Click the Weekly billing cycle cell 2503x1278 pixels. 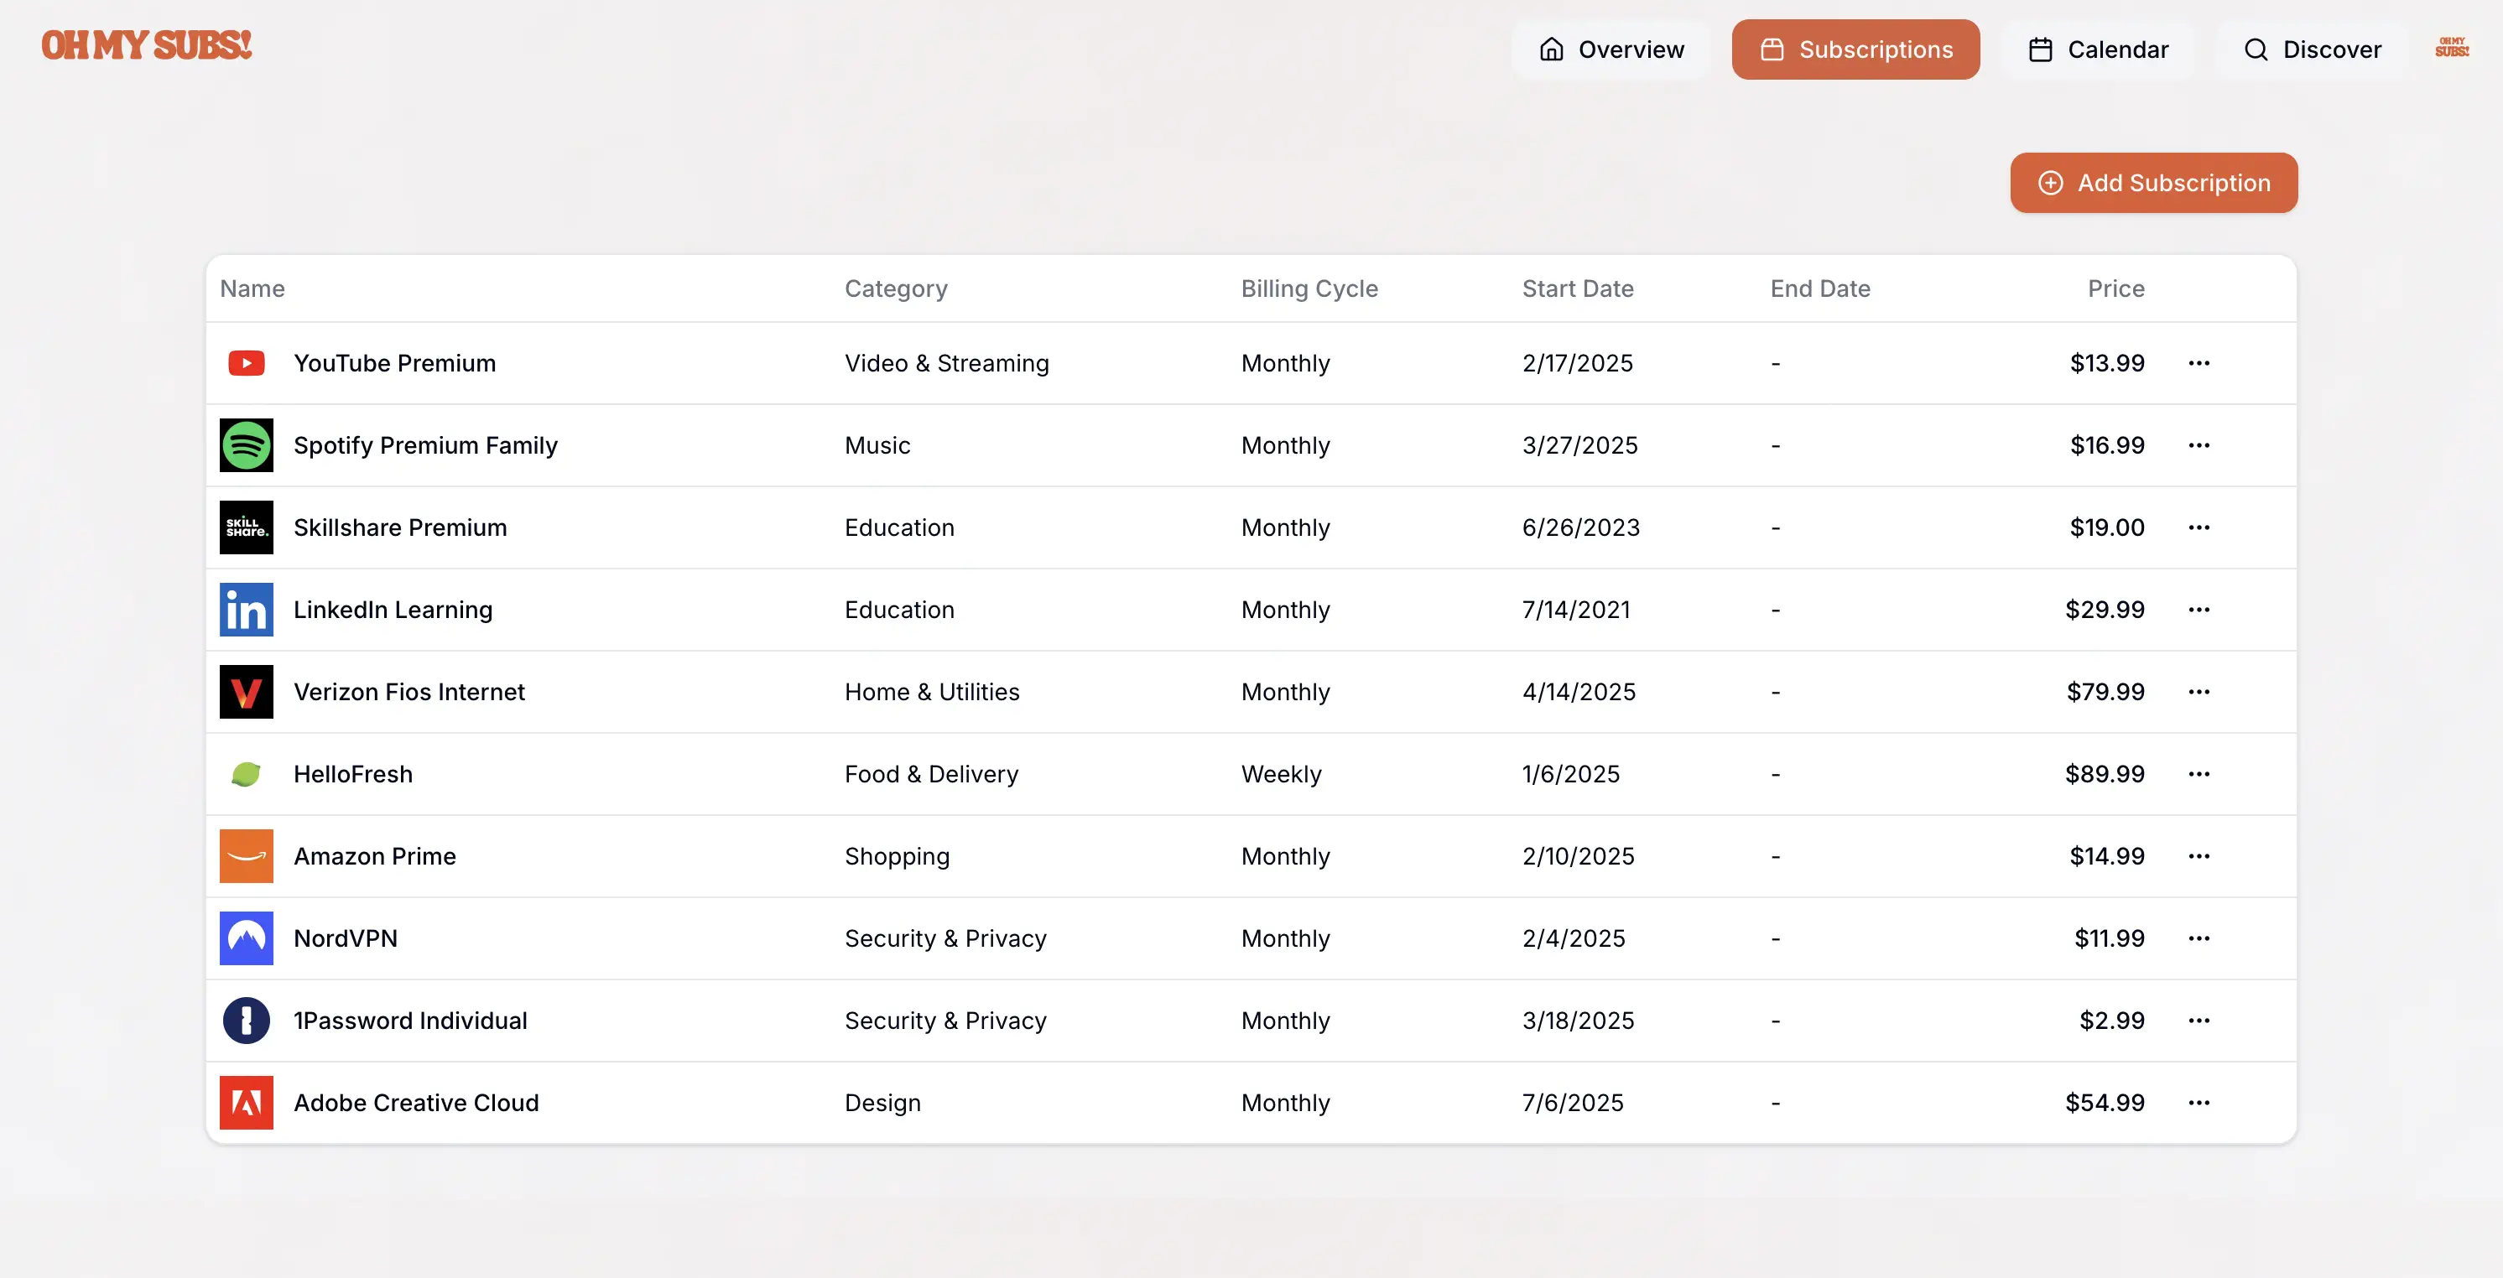(x=1281, y=774)
